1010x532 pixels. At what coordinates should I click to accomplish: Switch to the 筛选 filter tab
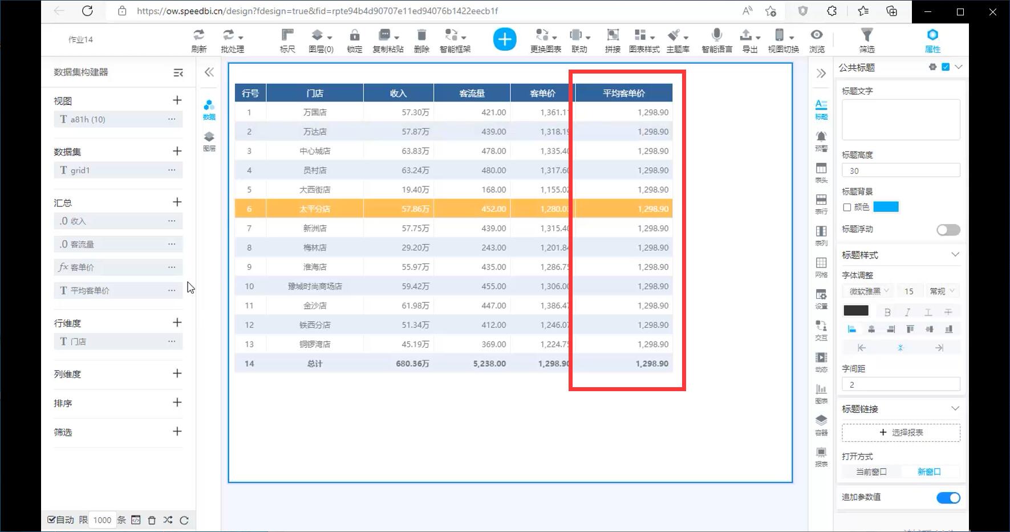pyautogui.click(x=866, y=40)
